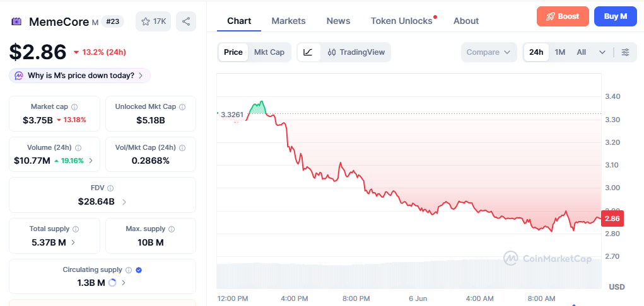The image size is (644, 306).
Task: Click the circulating supply progress ring
Action: (x=112, y=283)
